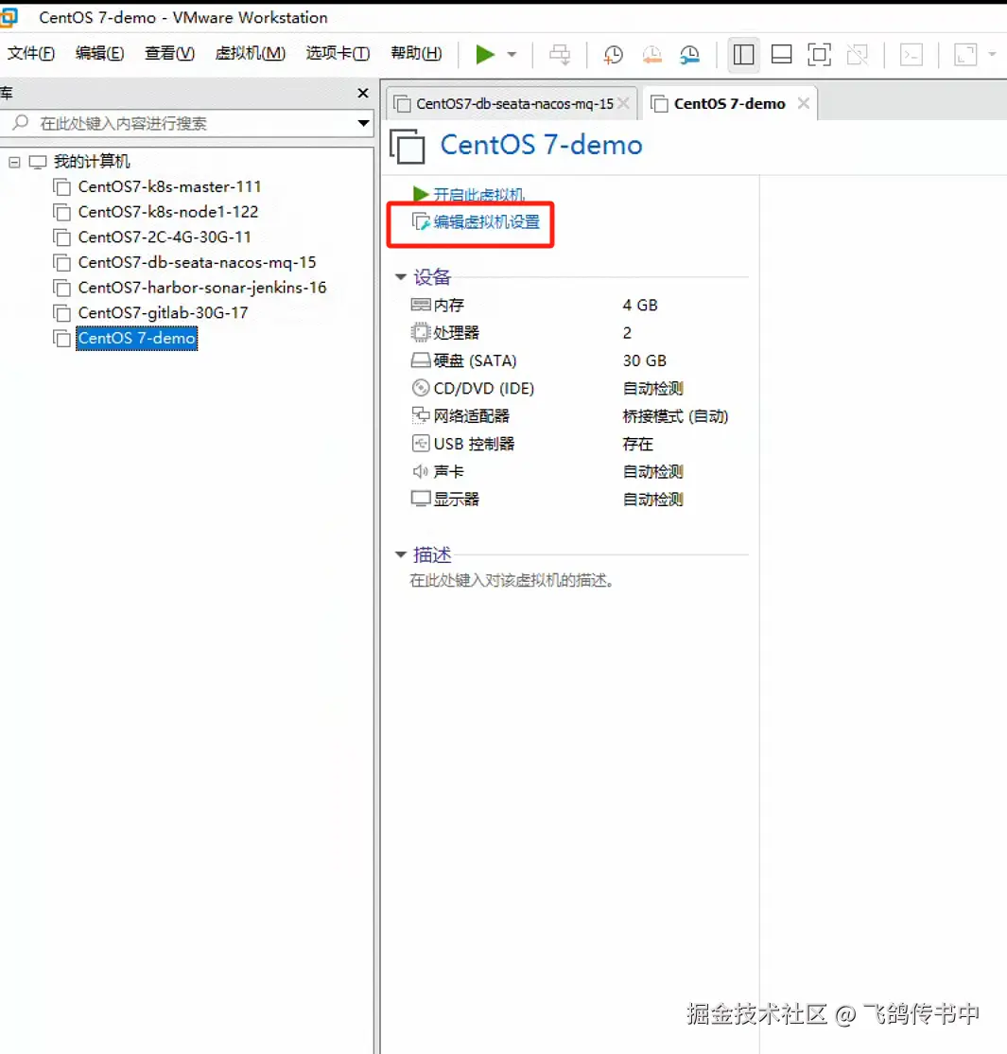Click the unity mode toolbar icon
Screen dimensions: 1007x1054
click(x=858, y=55)
